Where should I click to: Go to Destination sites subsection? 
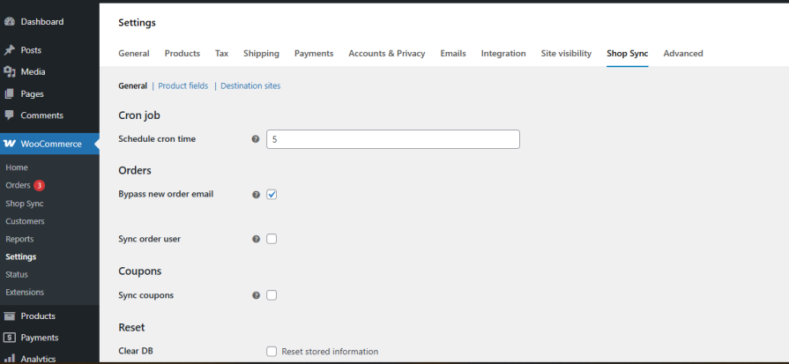[250, 85]
